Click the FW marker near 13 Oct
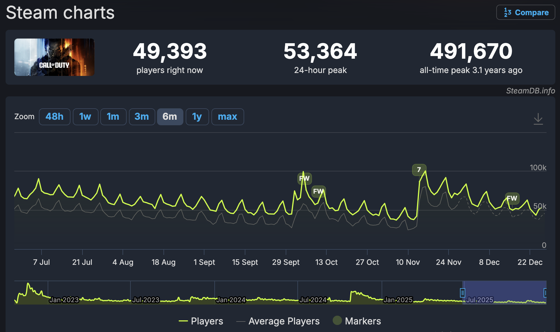Viewport: 560px width, 332px height. (318, 192)
